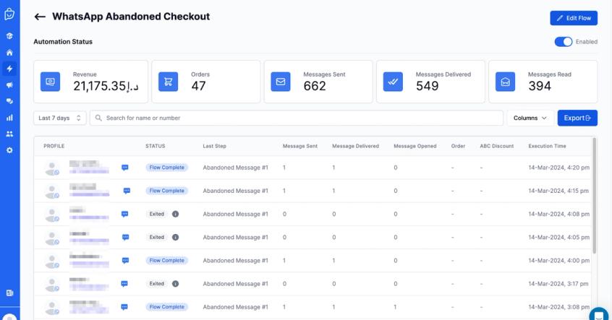The height and width of the screenshot is (320, 612).
Task: Disable the Automation Status toggle
Action: click(x=564, y=42)
